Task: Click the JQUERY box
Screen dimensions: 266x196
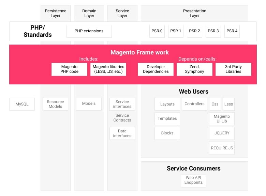Action: coord(222,133)
